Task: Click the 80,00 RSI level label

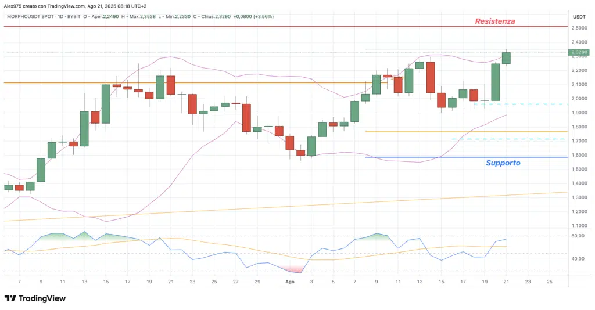Action: [578, 236]
